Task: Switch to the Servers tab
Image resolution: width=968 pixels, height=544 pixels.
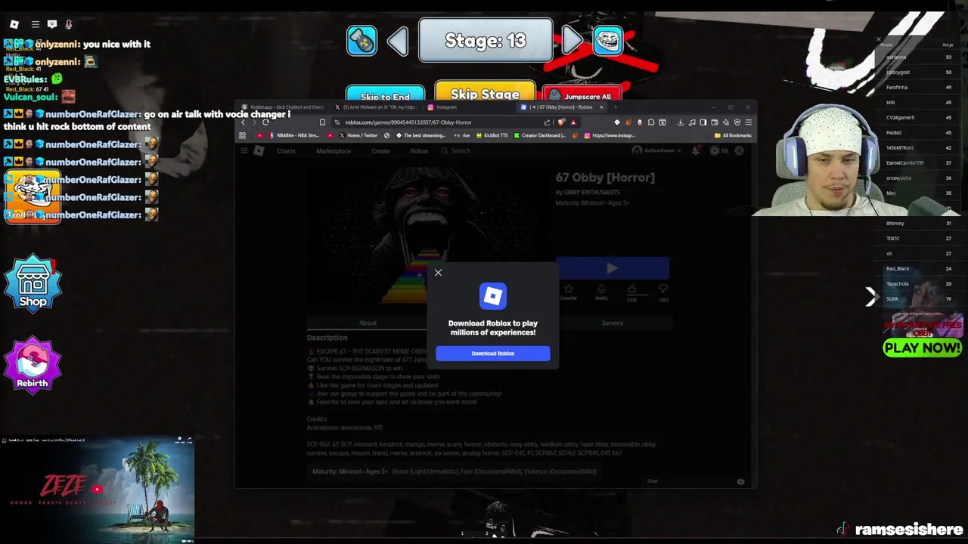Action: 613,323
